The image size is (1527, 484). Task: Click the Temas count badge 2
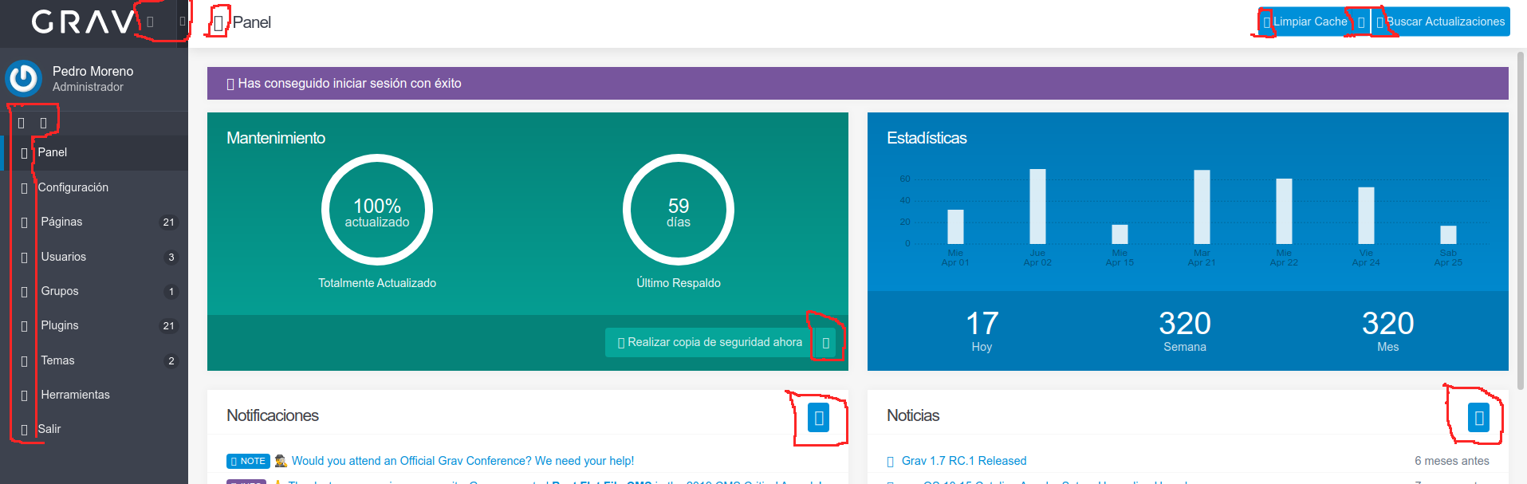171,361
